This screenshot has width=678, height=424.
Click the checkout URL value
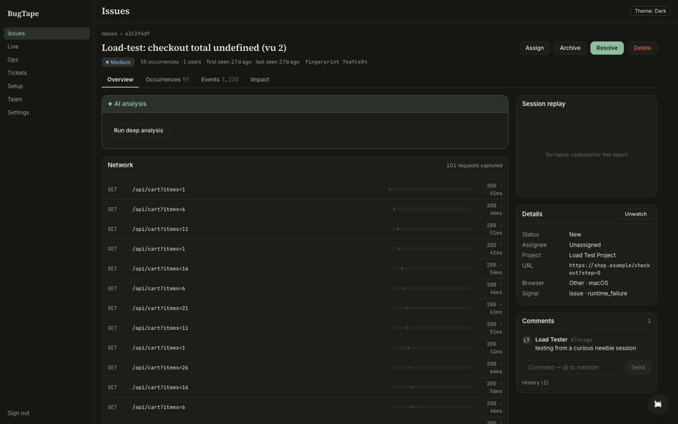[609, 269]
